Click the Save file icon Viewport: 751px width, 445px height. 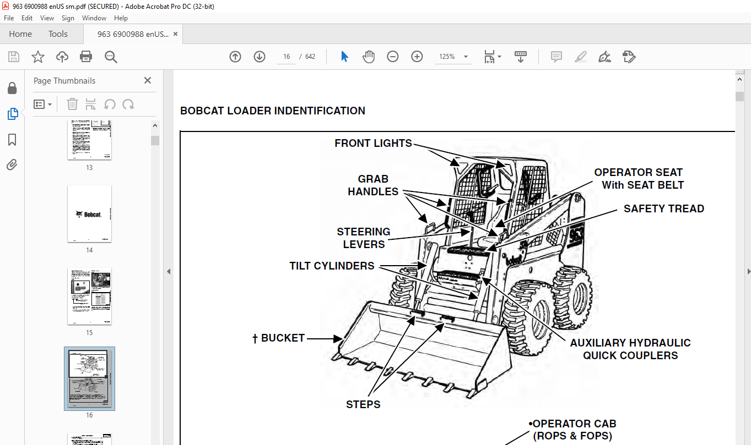tap(14, 57)
